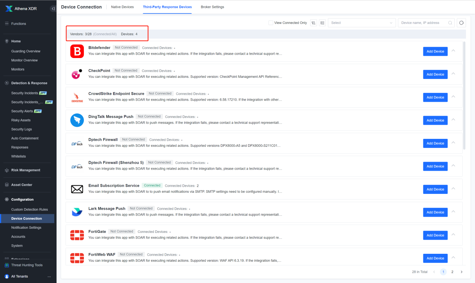Go to page 2 of results
Image resolution: width=475 pixels, height=283 pixels.
tap(452, 272)
